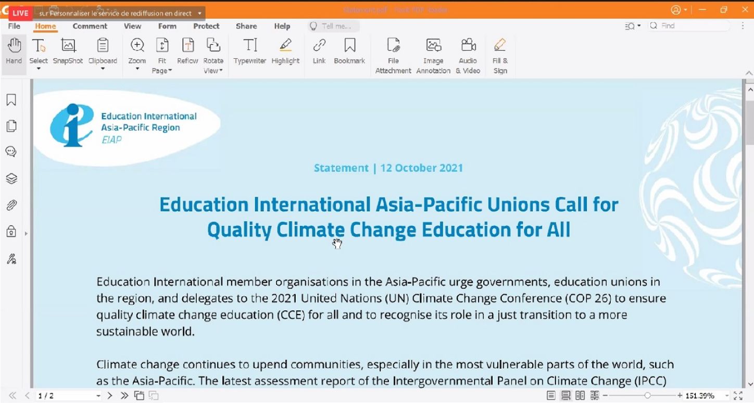
Task: Open the Signatures side panel
Action: pos(11,259)
